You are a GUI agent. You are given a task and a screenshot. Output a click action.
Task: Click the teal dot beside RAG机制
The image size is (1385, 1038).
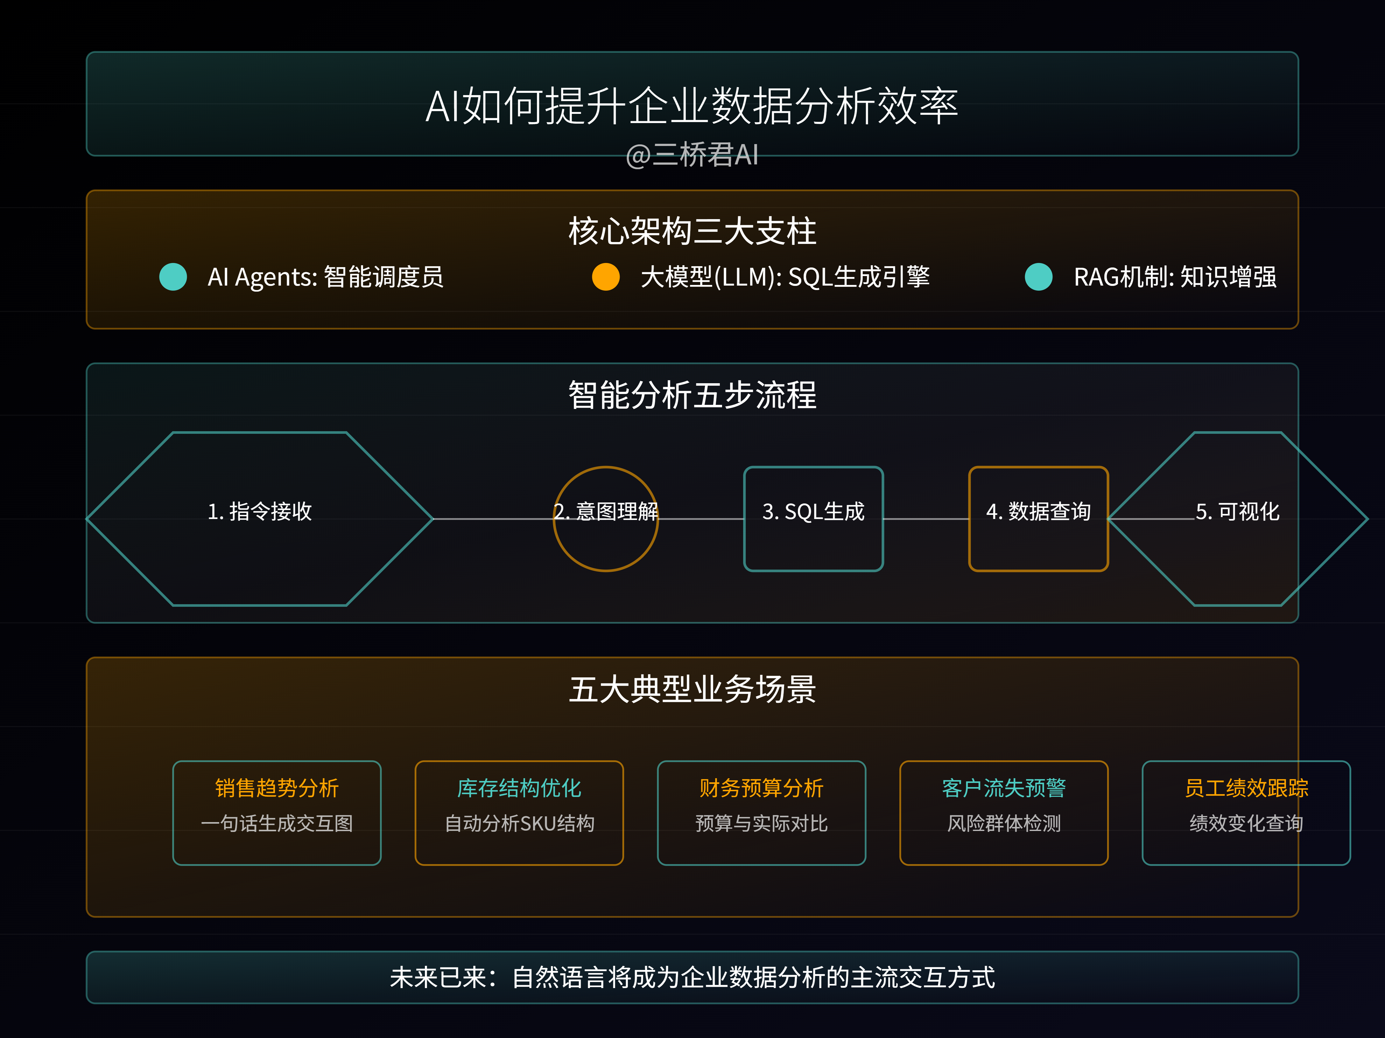click(1038, 277)
